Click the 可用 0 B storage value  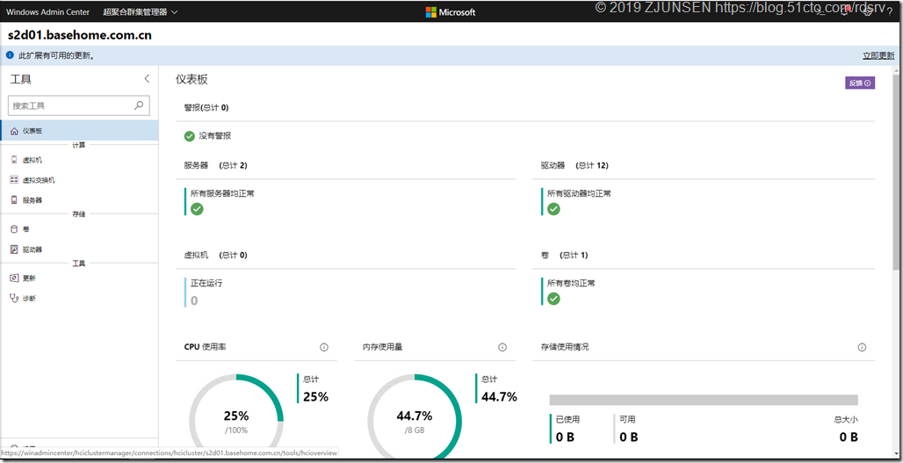(x=628, y=438)
